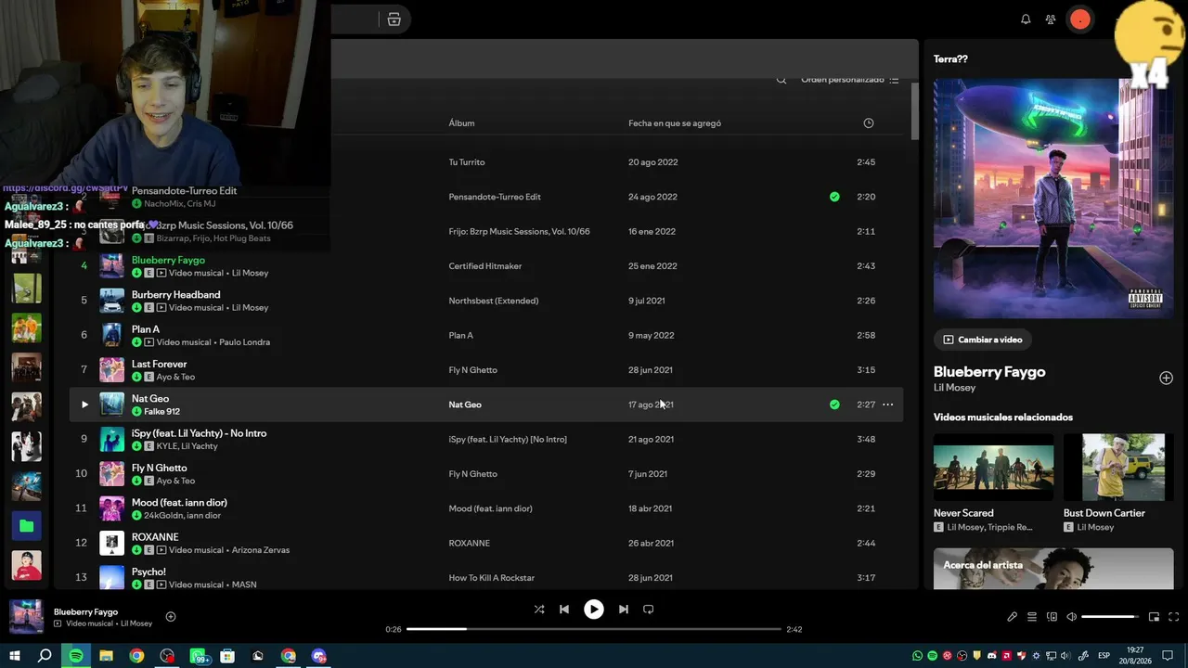Image resolution: width=1188 pixels, height=668 pixels.
Task: Click the now-playing album cover thumbnail in the bottom bar
Action: point(26,617)
